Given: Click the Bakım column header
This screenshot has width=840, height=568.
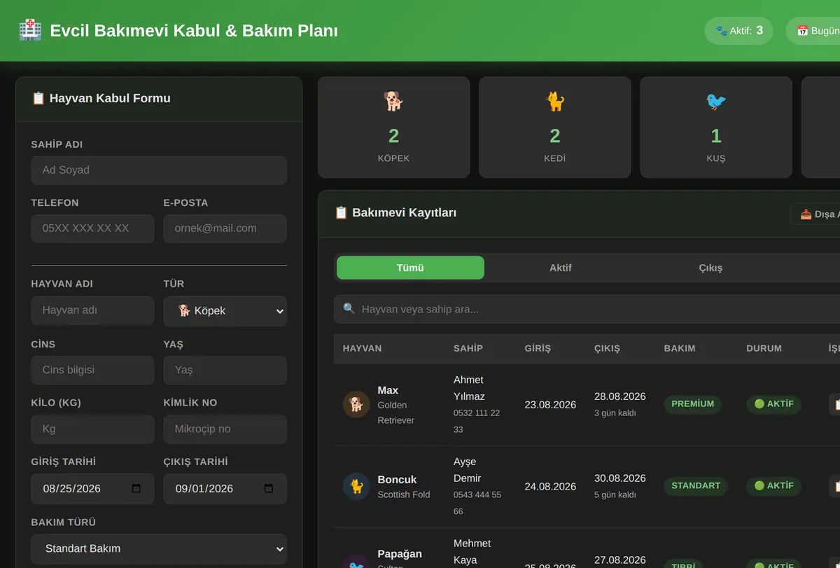Looking at the screenshot, I should [x=680, y=348].
